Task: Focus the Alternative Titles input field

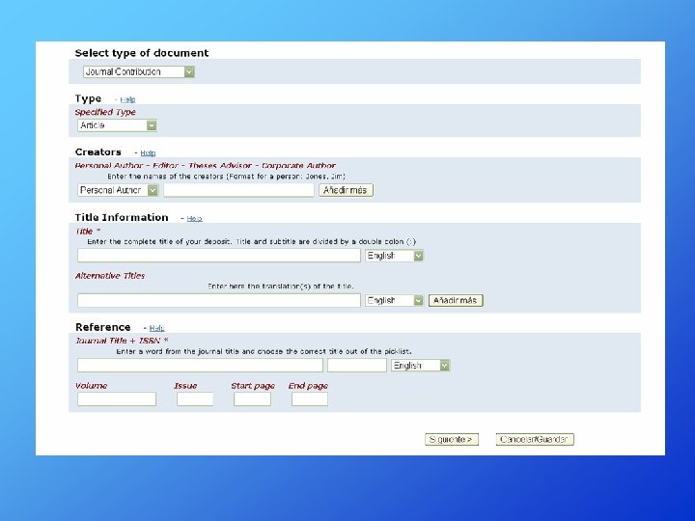Action: (x=219, y=300)
